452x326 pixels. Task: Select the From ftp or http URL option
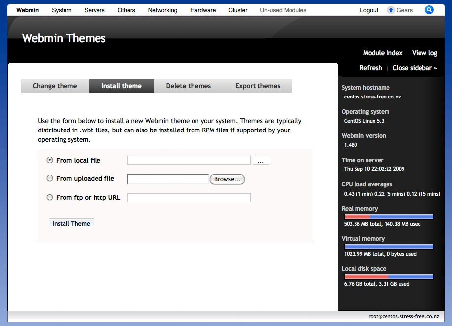tap(50, 197)
